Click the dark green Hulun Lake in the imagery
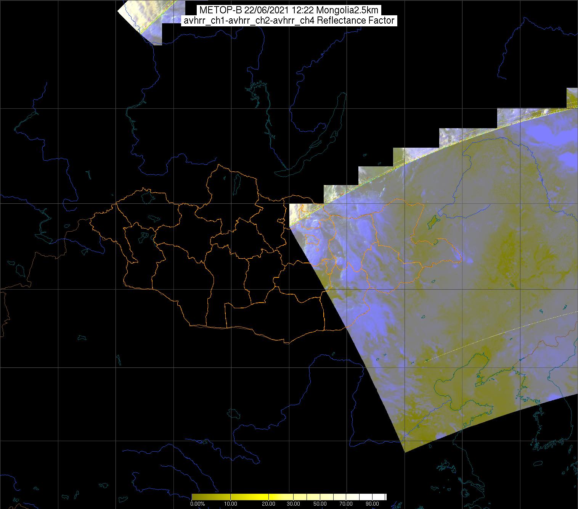This screenshot has width=578, height=509. [433, 221]
